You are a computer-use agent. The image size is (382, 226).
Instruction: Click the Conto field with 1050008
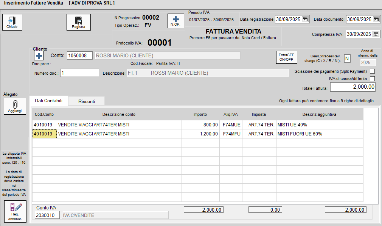pos(80,55)
